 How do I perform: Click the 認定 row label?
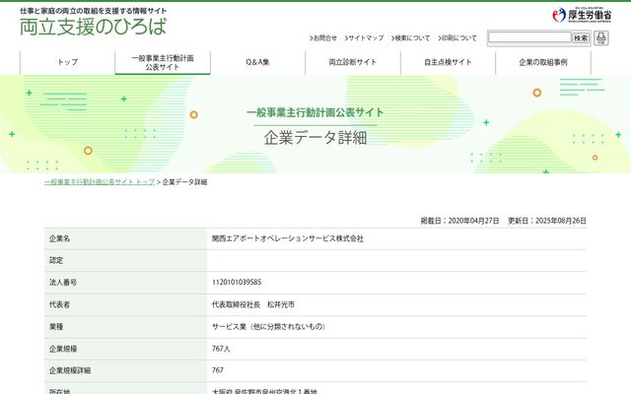[56, 260]
